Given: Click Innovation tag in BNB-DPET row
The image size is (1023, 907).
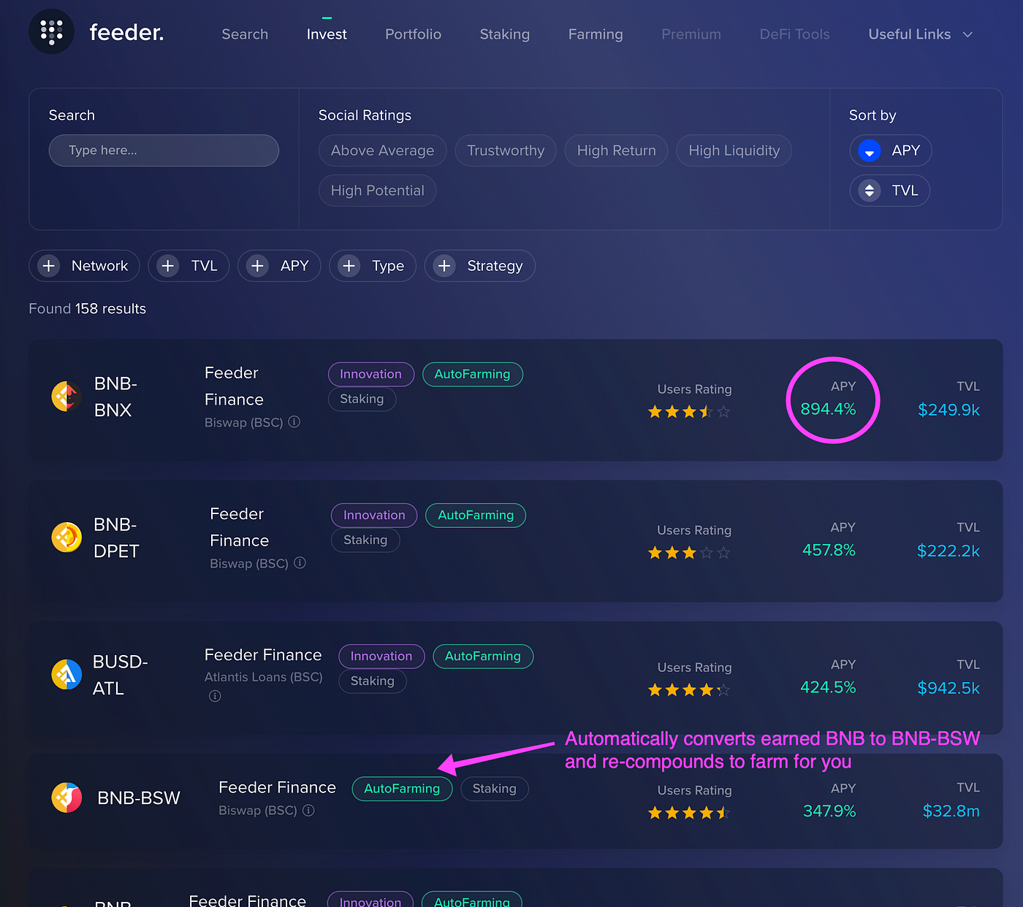Looking at the screenshot, I should tap(374, 515).
